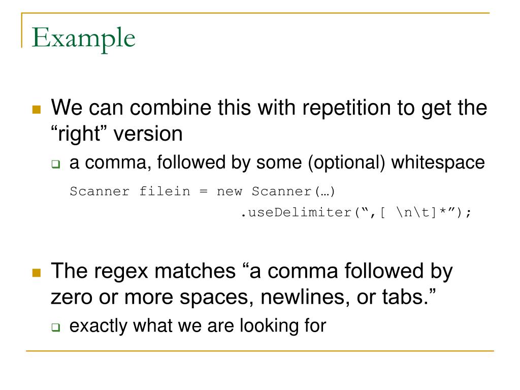Click the second gold square bullet
The image size is (520, 390).
37,273
